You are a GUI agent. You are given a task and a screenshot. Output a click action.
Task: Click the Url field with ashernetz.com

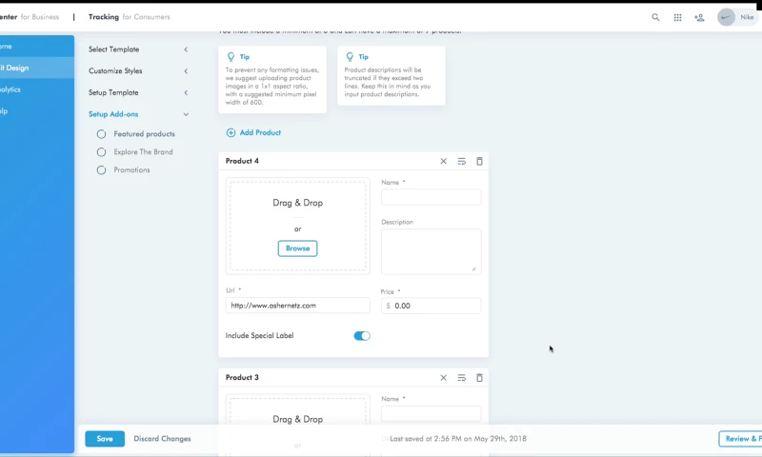297,306
